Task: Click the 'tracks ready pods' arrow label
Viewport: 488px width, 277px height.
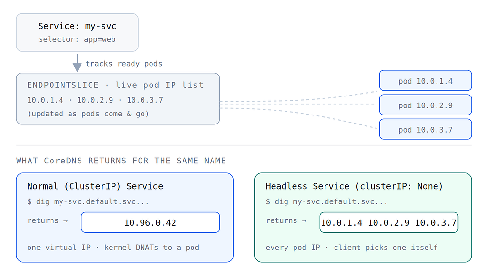Action: coord(124,64)
